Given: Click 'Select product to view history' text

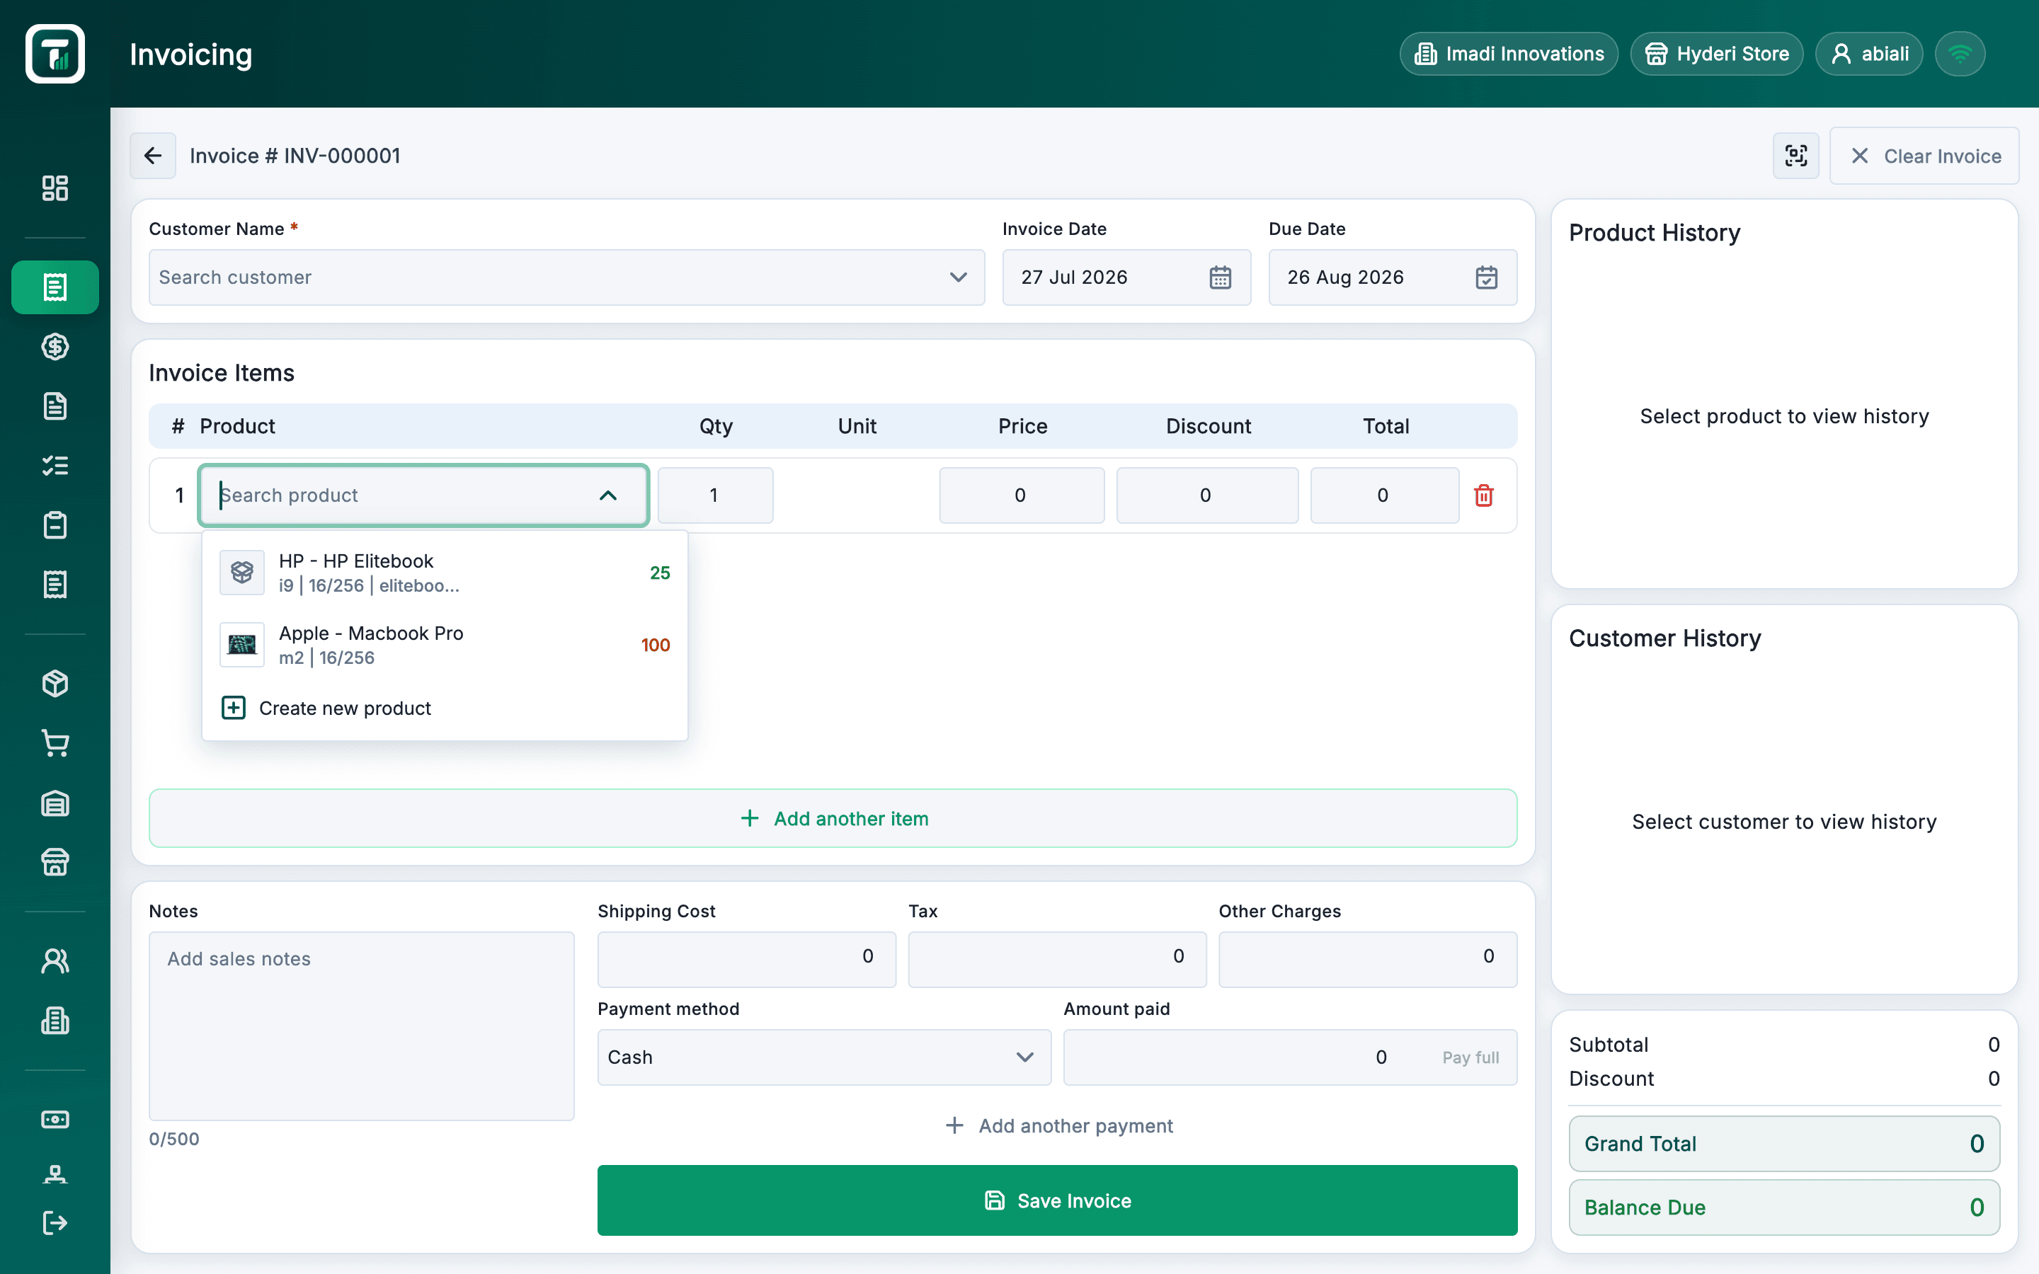Looking at the screenshot, I should tap(1783, 416).
